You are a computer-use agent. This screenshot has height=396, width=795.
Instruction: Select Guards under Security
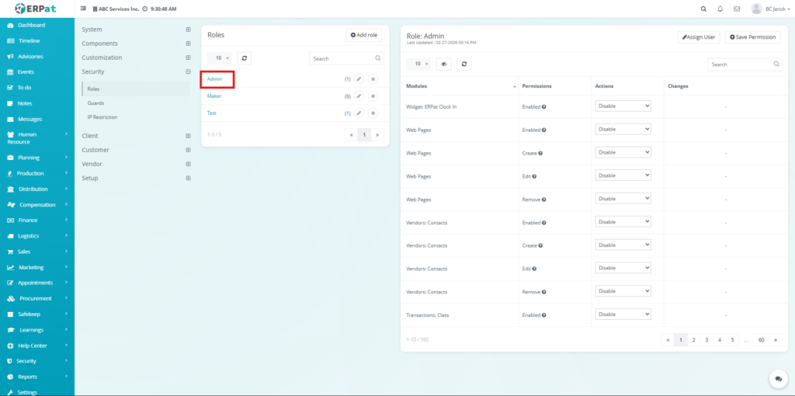tap(95, 103)
